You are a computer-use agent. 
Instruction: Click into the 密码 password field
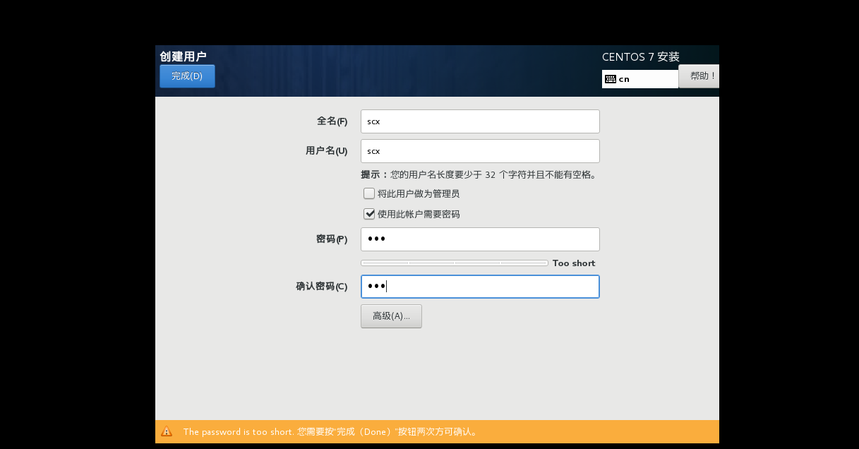480,239
